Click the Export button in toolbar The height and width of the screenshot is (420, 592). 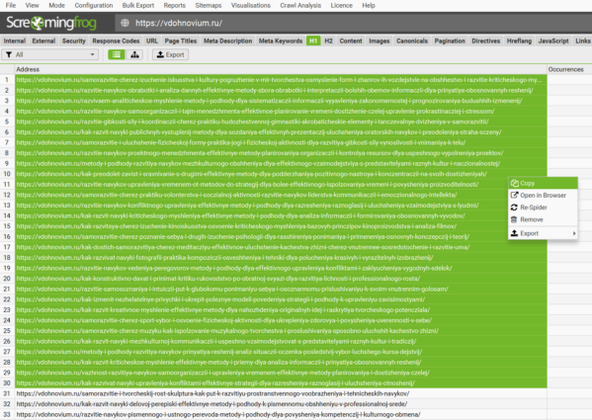pyautogui.click(x=170, y=54)
